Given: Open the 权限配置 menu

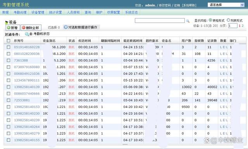Looking at the screenshot, I should point(114,12).
